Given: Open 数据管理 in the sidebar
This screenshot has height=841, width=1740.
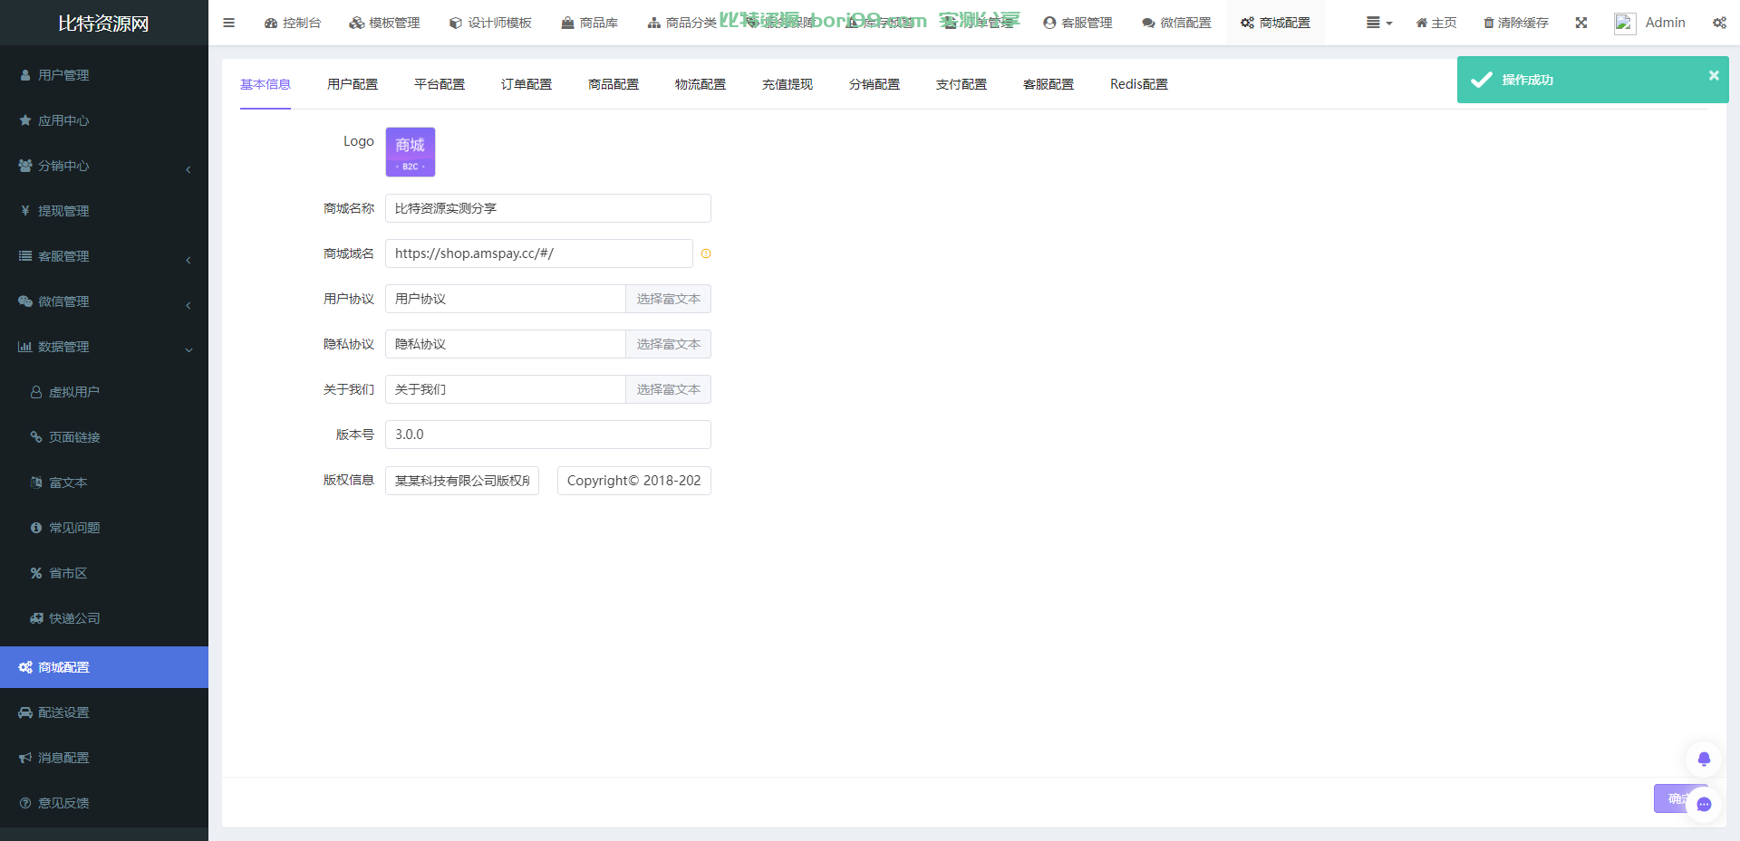Looking at the screenshot, I should (x=104, y=347).
